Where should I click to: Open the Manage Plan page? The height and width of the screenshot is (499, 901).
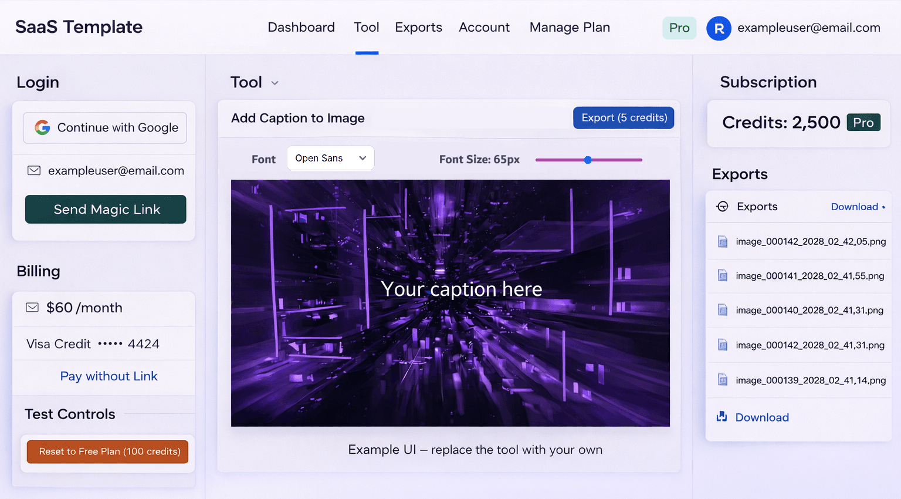tap(570, 27)
